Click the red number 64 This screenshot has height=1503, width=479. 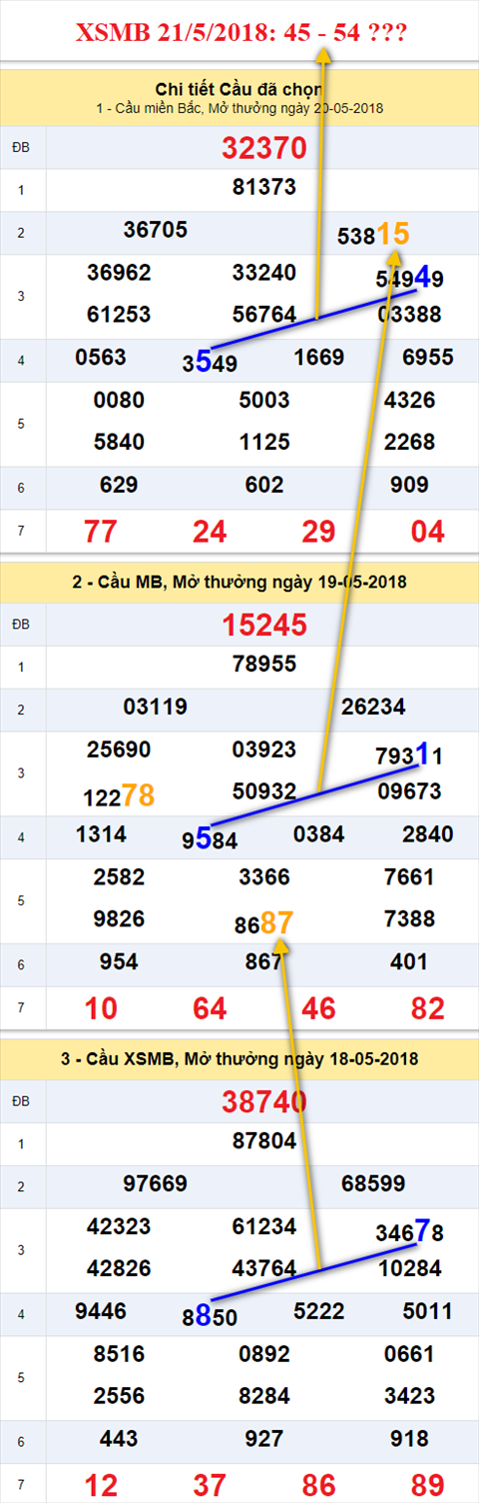tap(210, 1007)
